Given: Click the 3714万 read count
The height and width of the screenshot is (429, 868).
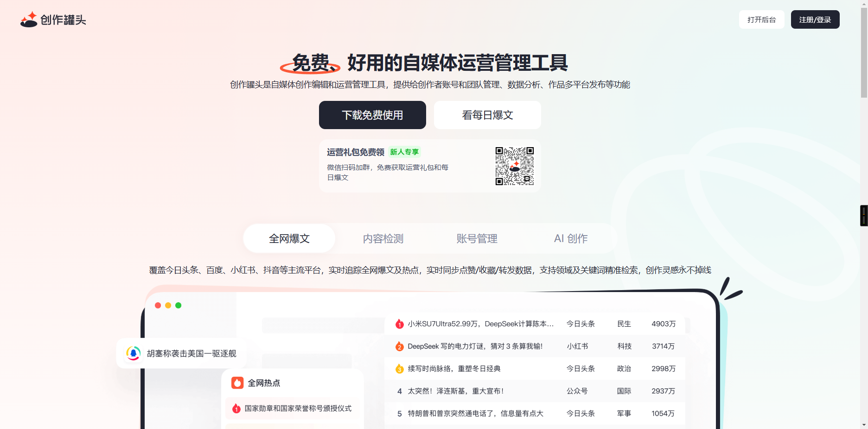Looking at the screenshot, I should pos(664,346).
